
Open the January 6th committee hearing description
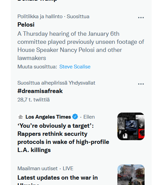(81, 46)
